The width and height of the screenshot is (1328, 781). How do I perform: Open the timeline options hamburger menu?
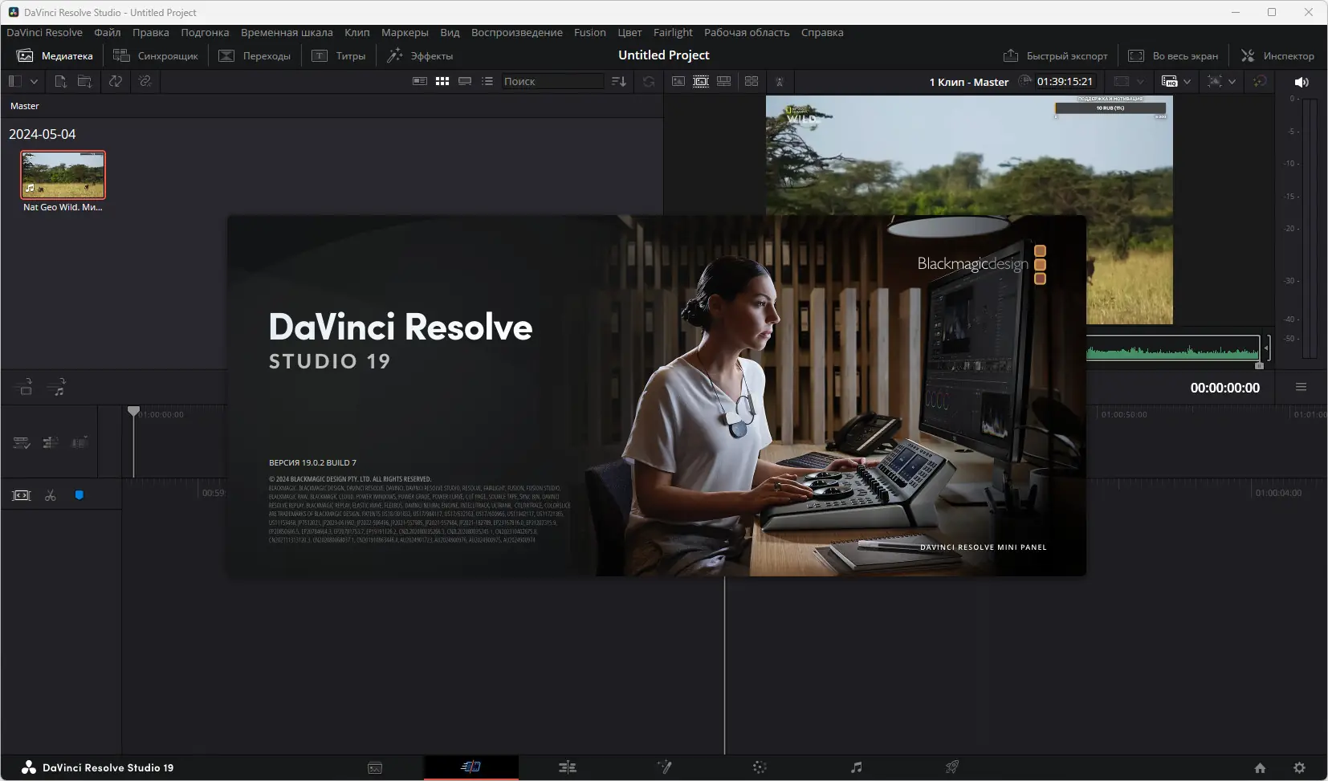(1301, 387)
